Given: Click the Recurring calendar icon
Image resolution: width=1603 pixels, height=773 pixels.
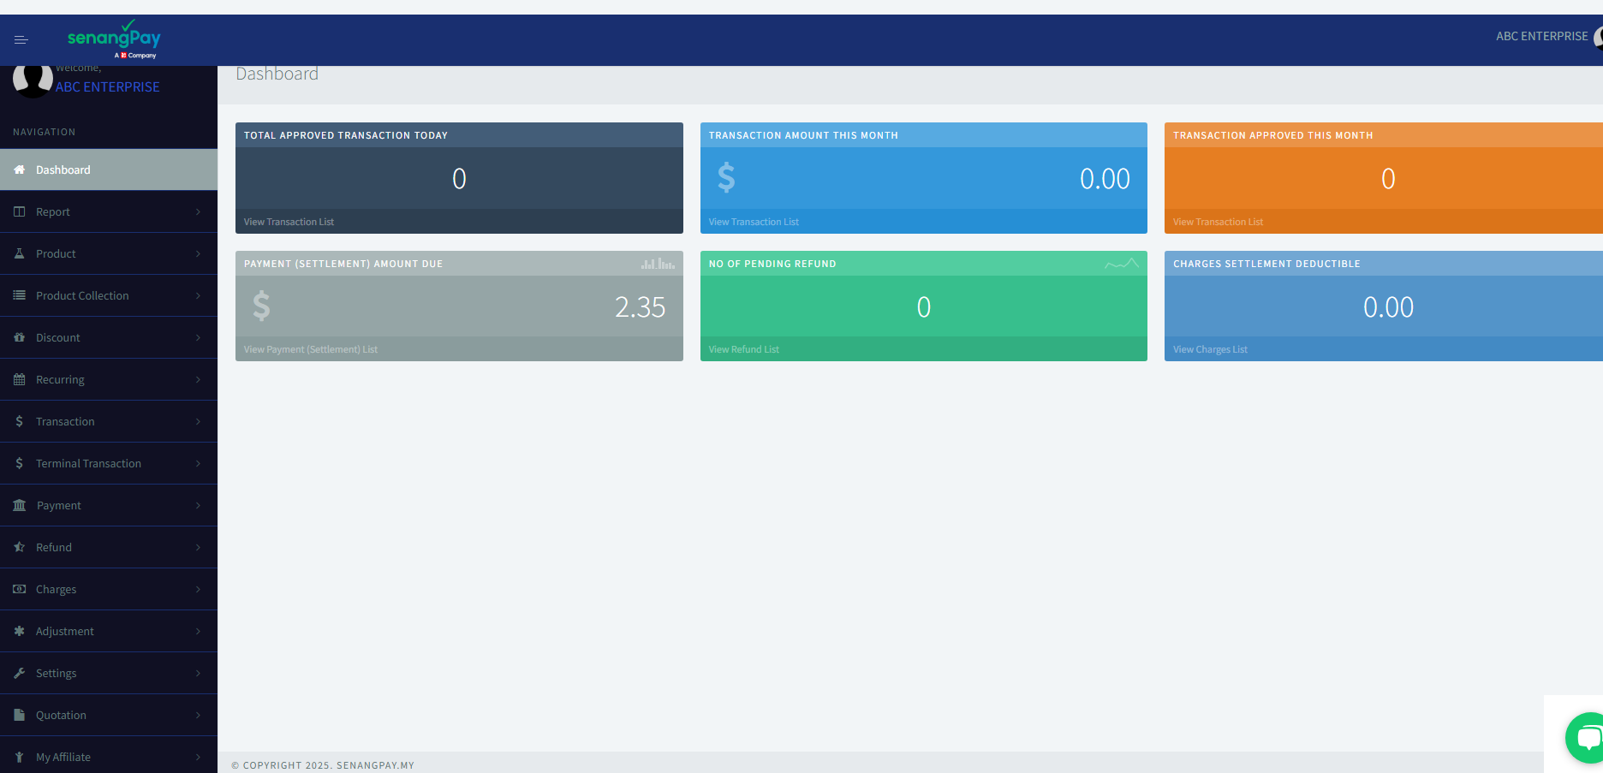Looking at the screenshot, I should (x=19, y=379).
